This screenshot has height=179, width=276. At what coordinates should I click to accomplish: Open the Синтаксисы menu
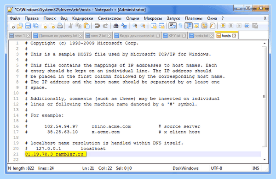coord(109,18)
